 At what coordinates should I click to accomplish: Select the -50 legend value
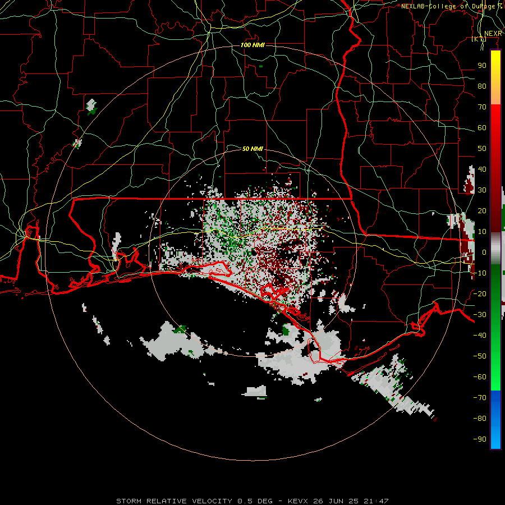[x=480, y=356]
